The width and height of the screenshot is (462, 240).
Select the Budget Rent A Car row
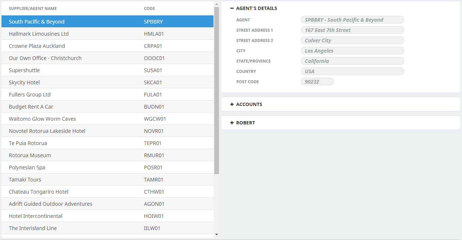tap(31, 107)
